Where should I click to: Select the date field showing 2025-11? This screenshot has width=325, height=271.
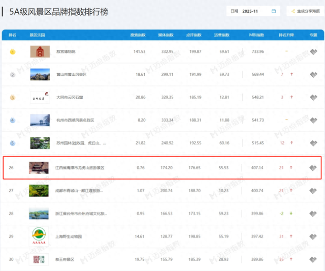pos(253,11)
